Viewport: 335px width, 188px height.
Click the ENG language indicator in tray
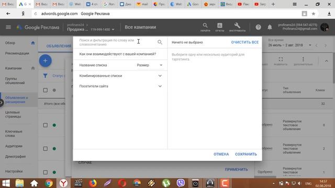click(x=308, y=183)
